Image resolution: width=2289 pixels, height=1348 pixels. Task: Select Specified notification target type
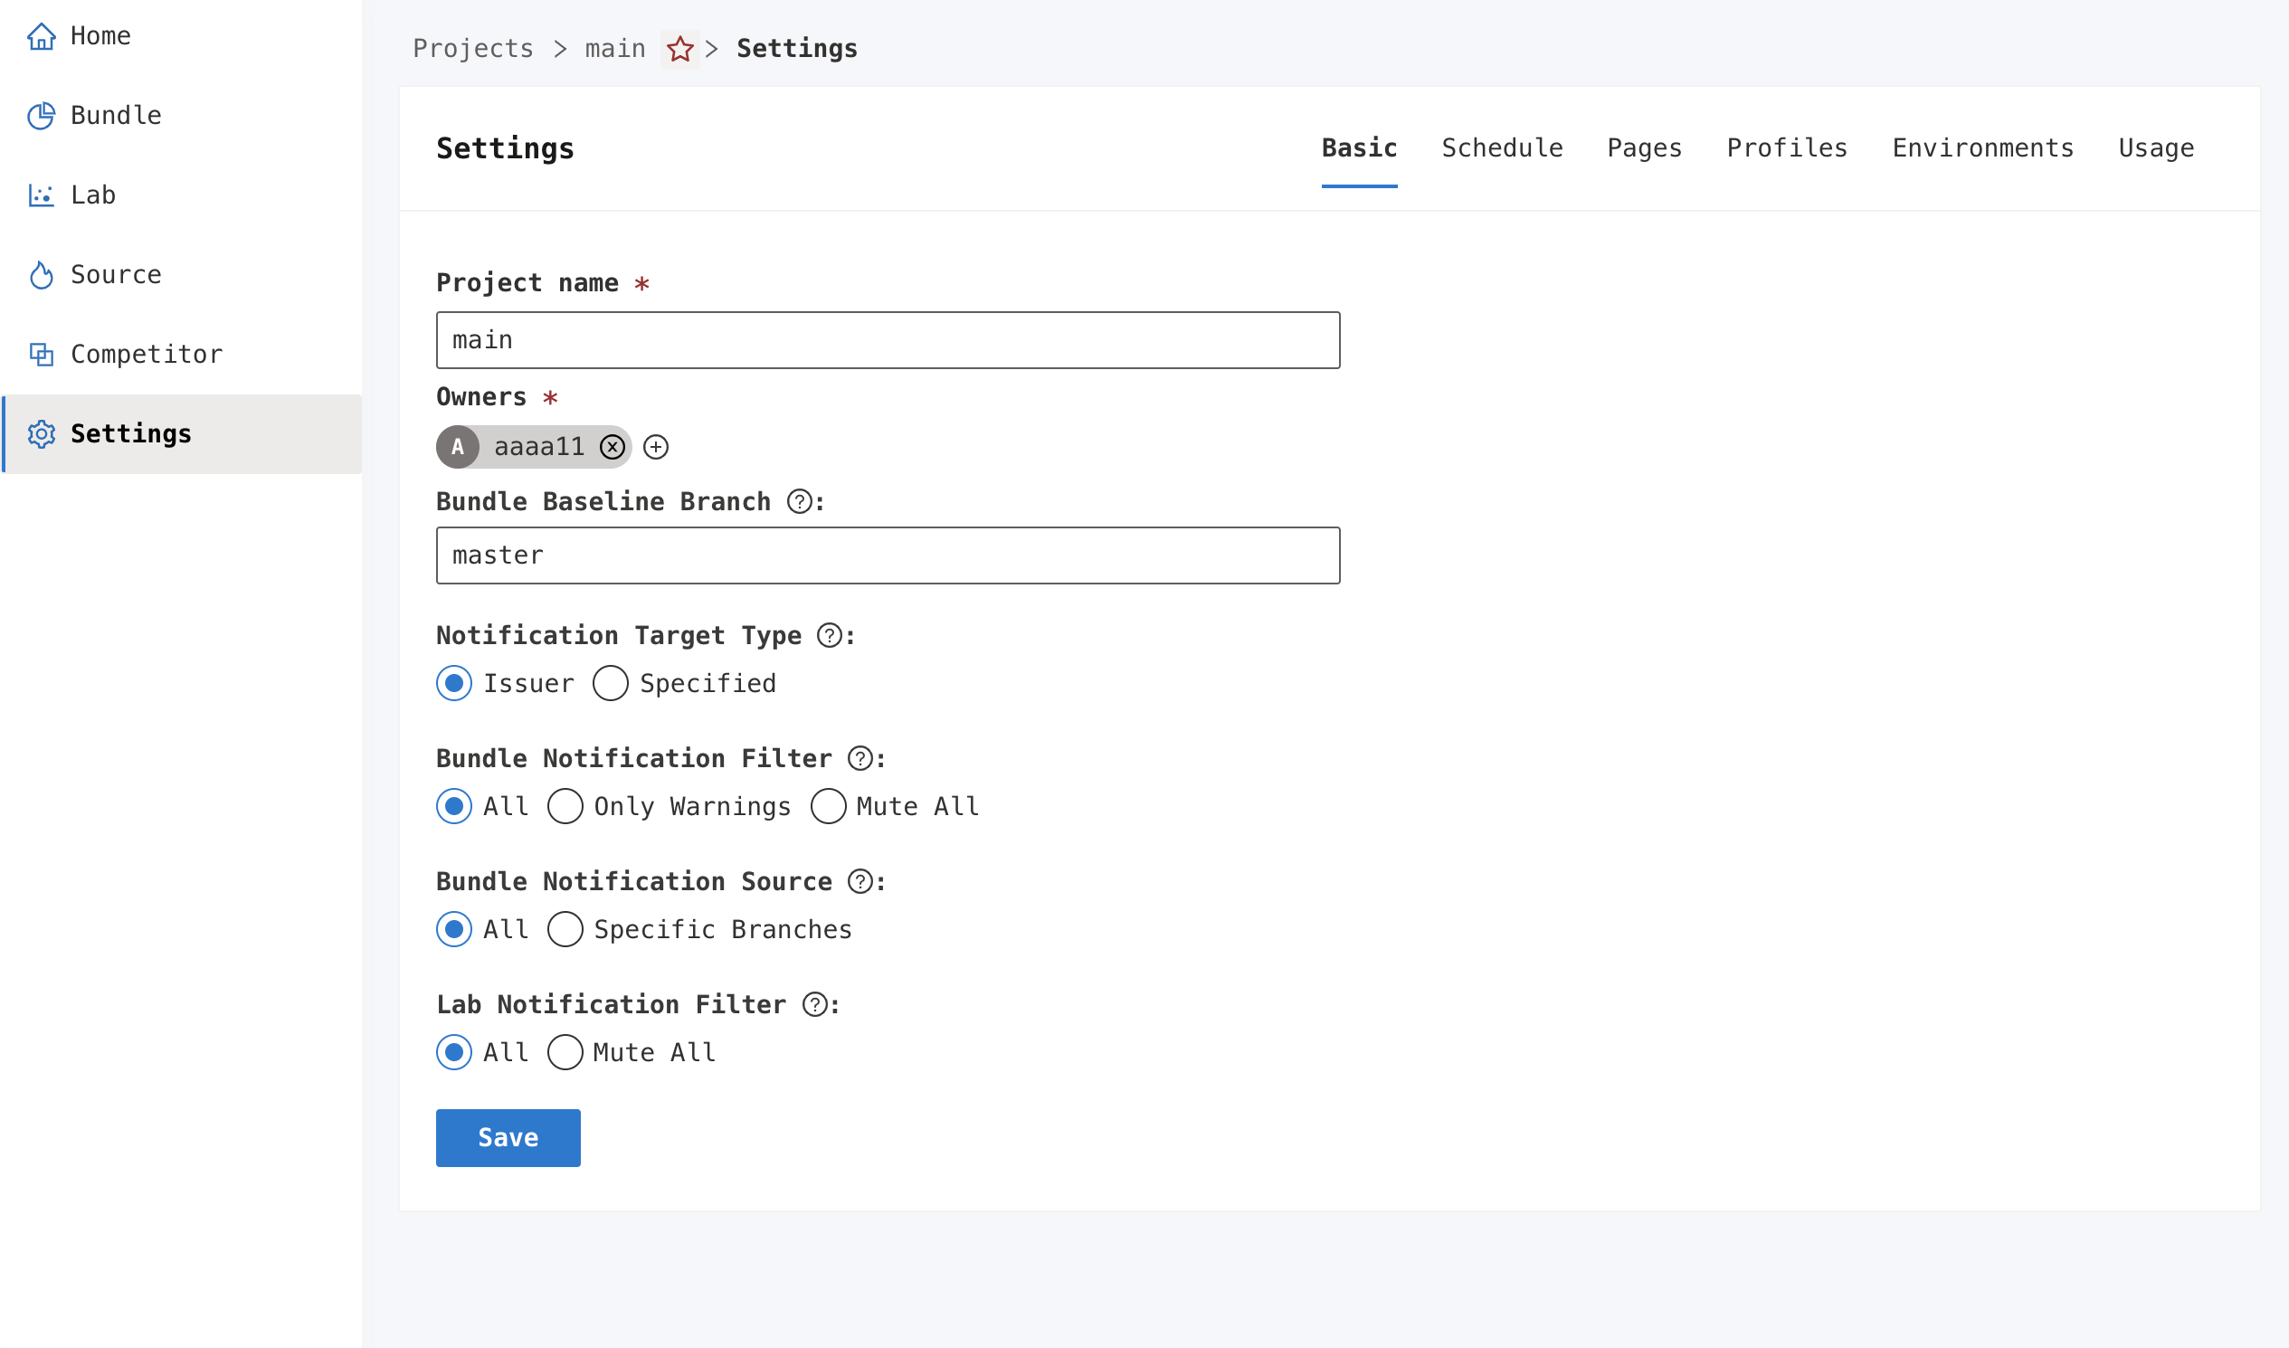pyautogui.click(x=611, y=683)
